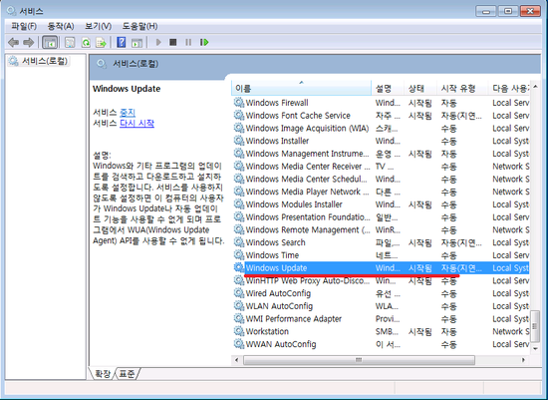
Task: Click the Restart service icon
Action: pyautogui.click(x=204, y=42)
